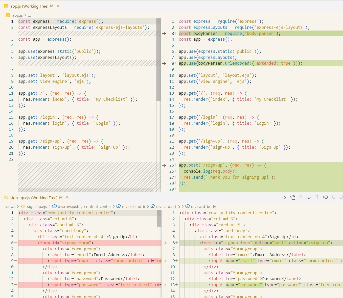The width and height of the screenshot is (343, 298).
Task: Revert email input name change arrow
Action: (x=165, y=261)
